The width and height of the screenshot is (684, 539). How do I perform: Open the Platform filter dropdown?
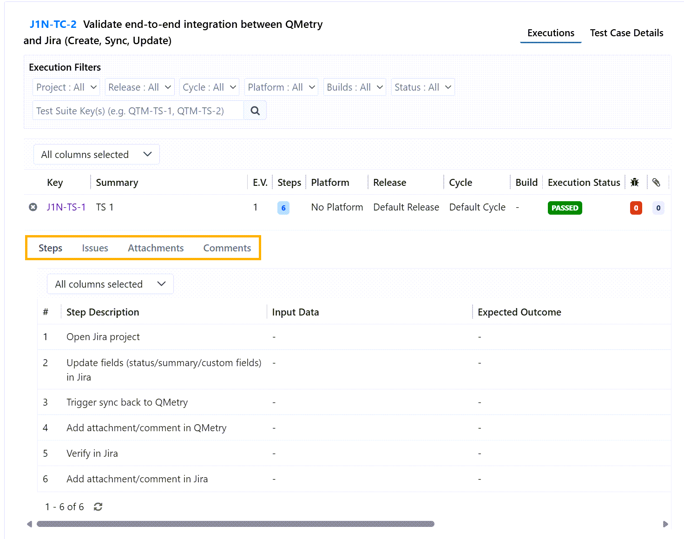[x=281, y=87]
